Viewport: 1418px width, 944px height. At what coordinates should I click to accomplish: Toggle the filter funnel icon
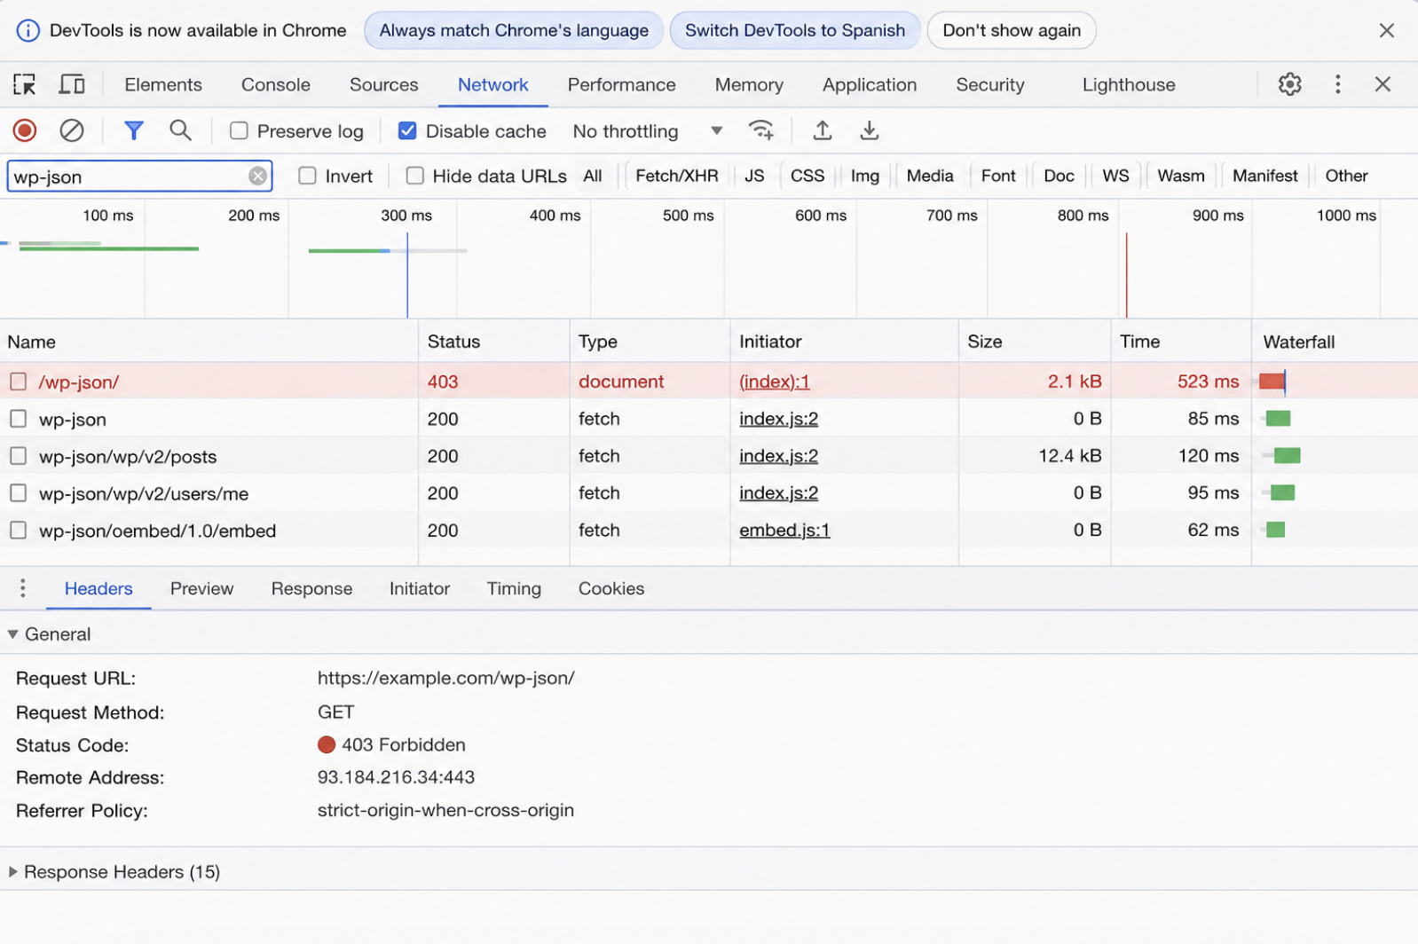(x=134, y=130)
